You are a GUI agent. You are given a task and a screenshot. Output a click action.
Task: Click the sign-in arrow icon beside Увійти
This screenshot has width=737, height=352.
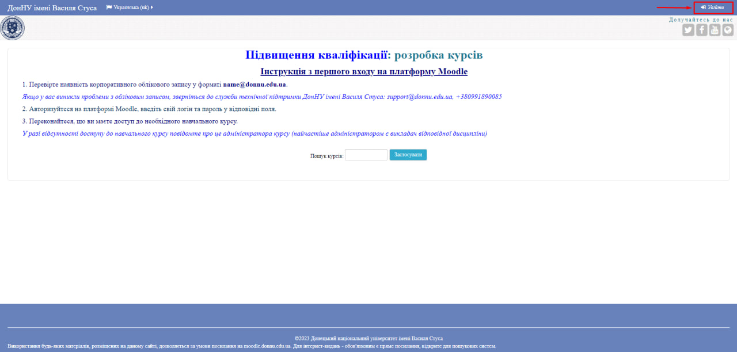pos(703,7)
